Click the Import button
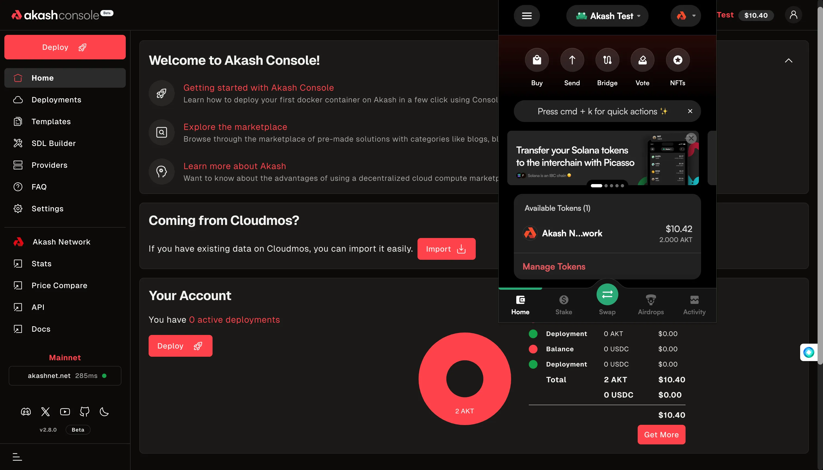 [x=446, y=249]
